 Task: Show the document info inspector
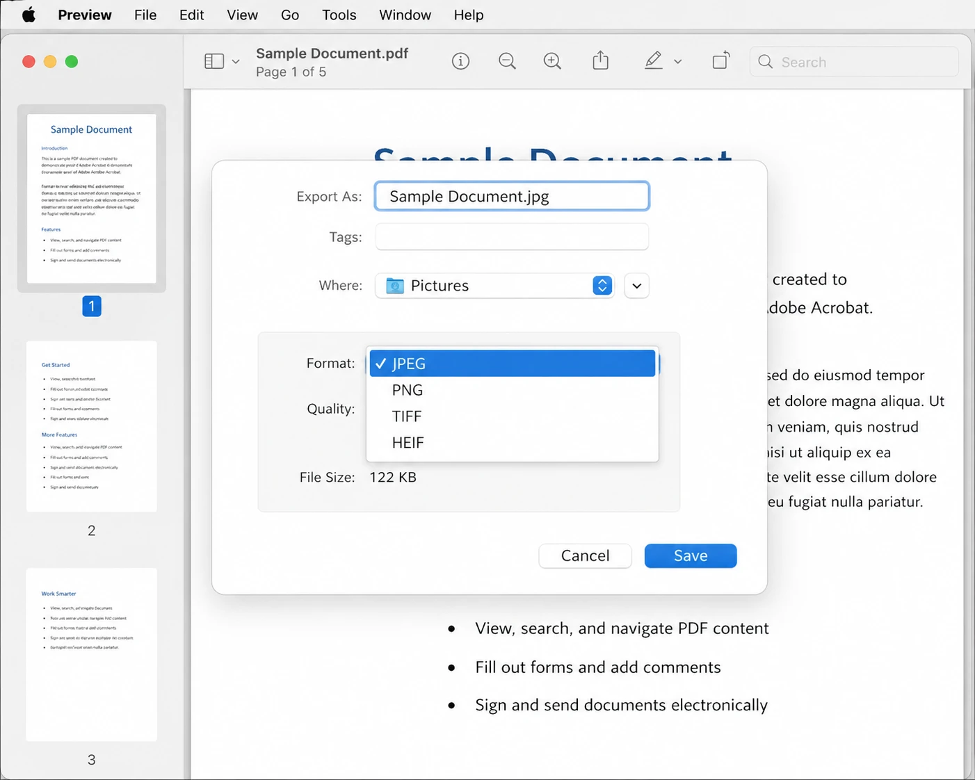point(460,61)
